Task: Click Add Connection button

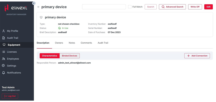Action: pyautogui.click(x=197, y=56)
